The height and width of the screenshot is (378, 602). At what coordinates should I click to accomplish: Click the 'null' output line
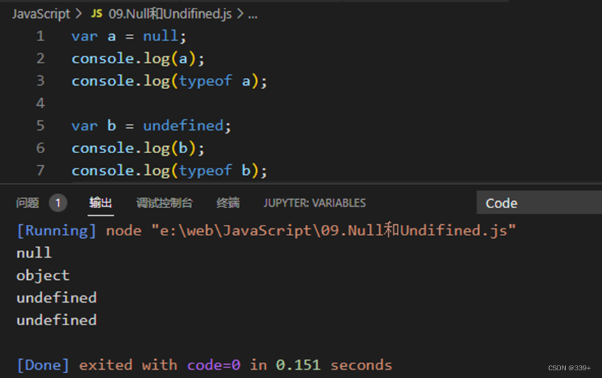coord(34,253)
